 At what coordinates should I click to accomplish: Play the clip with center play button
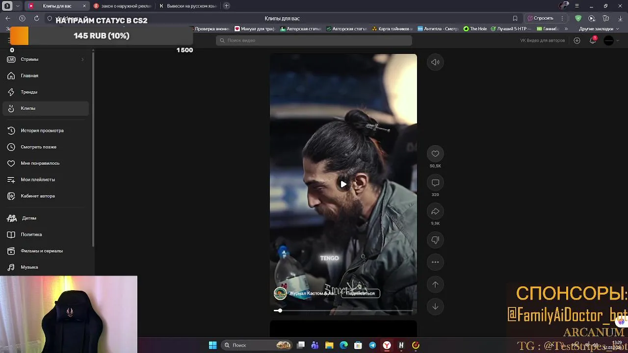343,184
